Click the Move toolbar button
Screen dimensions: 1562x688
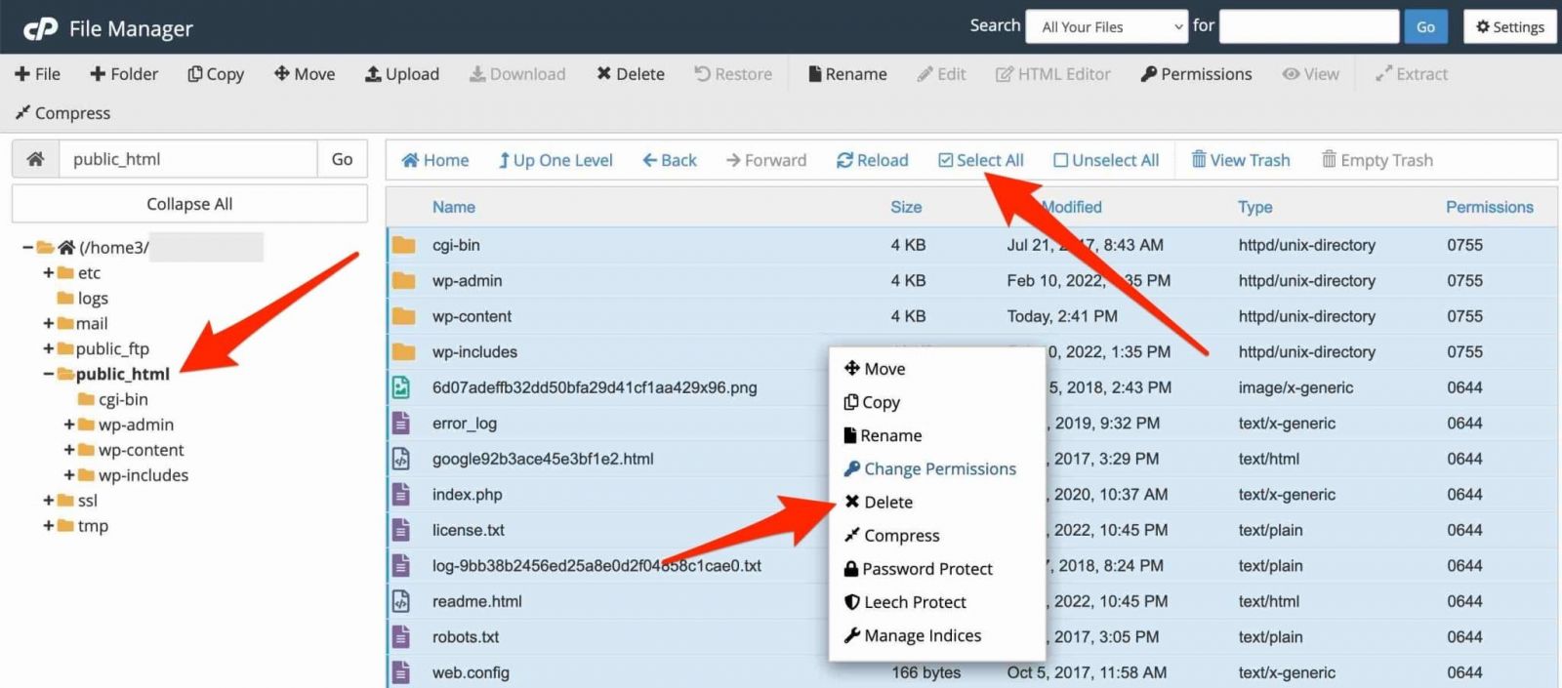coord(305,74)
